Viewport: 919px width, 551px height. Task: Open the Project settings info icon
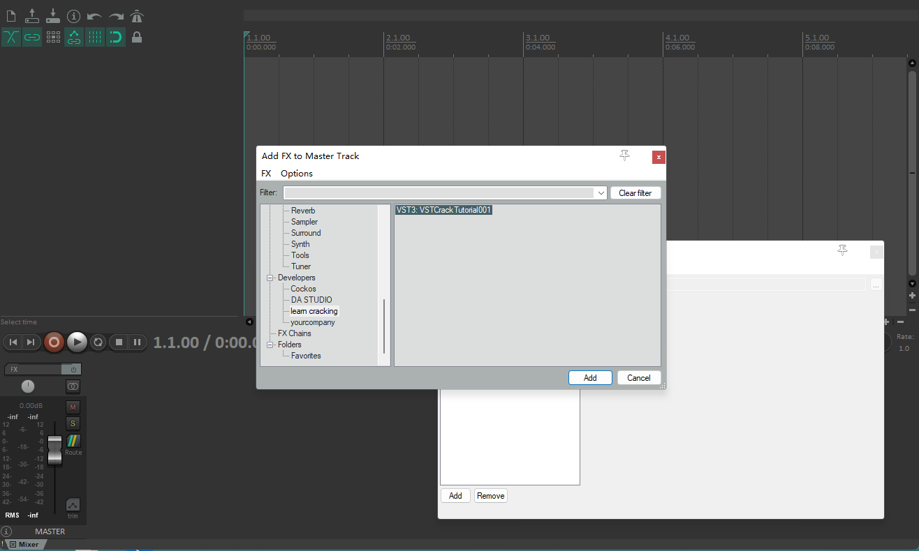(x=73, y=15)
